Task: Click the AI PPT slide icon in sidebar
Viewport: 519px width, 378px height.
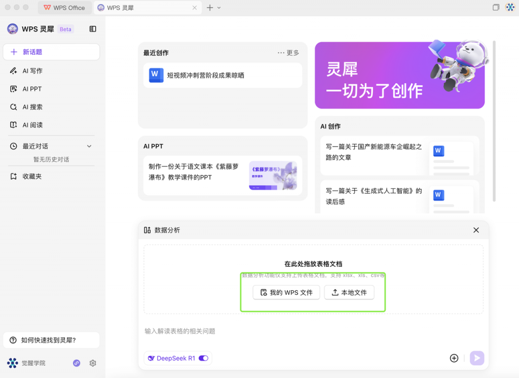Action: tap(13, 89)
